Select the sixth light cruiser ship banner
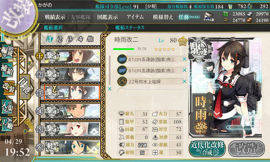This screenshot has width=270, height=162. [x=72, y=147]
